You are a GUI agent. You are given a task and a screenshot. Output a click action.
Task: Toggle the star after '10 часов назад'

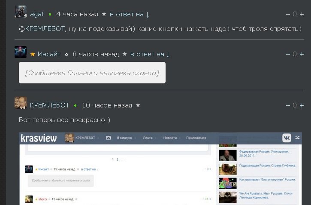(x=138, y=105)
